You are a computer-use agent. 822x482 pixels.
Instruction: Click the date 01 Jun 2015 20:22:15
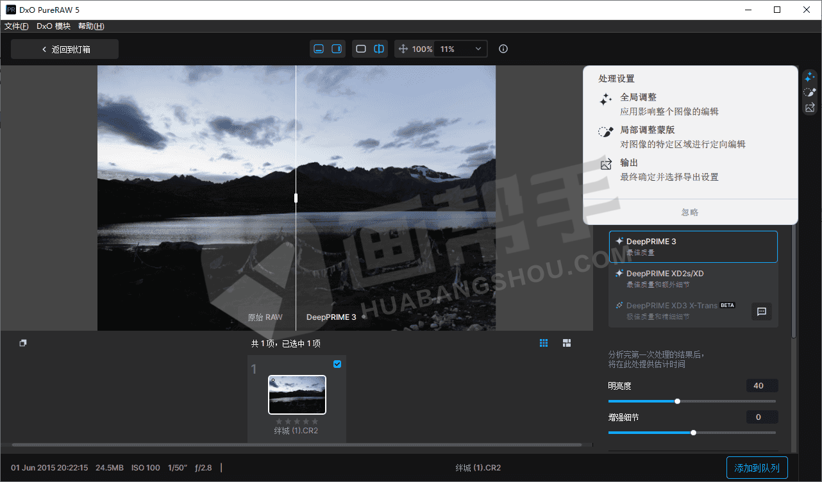(x=49, y=468)
